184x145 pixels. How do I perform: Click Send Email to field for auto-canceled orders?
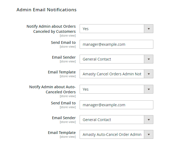click(116, 105)
